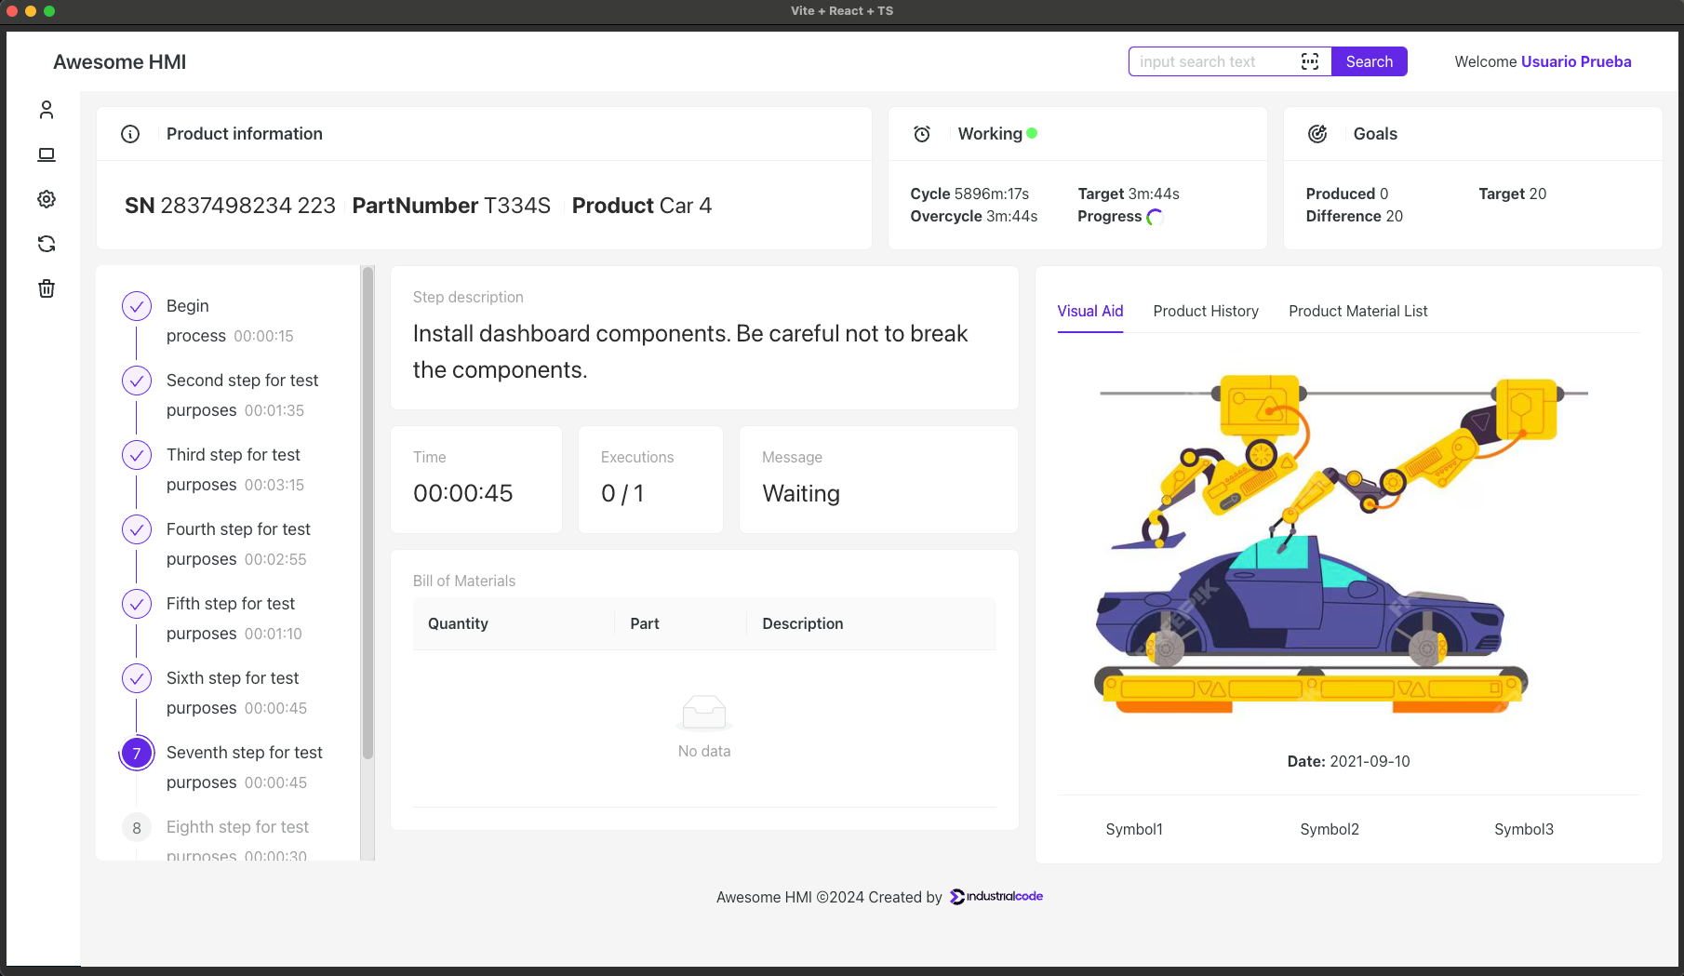Select the monitor icon in the sidebar
Image resolution: width=1684 pixels, height=976 pixels.
click(x=46, y=154)
